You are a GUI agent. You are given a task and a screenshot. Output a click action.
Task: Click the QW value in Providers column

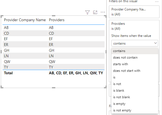click(52, 62)
